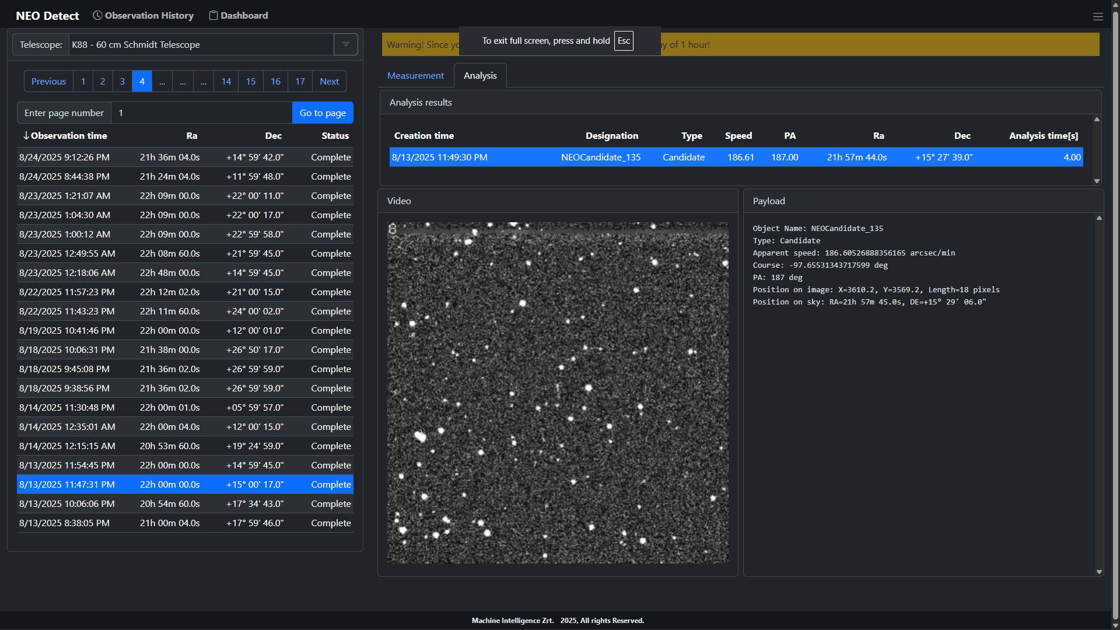The width and height of the screenshot is (1120, 630).
Task: Switch to the Measurement tab
Action: tap(415, 75)
